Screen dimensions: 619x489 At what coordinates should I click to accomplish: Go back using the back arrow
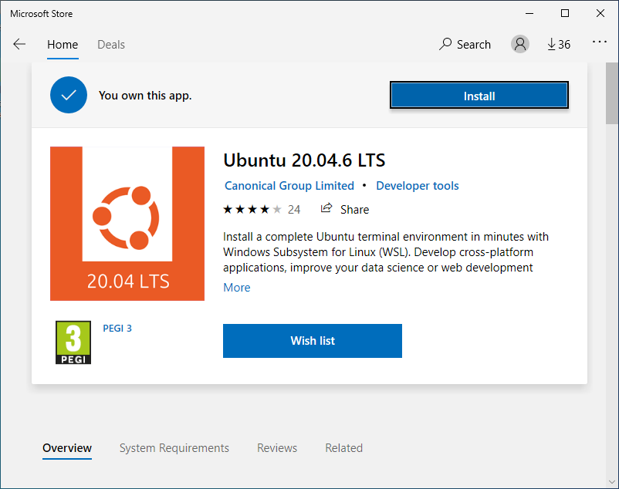pyautogui.click(x=19, y=44)
